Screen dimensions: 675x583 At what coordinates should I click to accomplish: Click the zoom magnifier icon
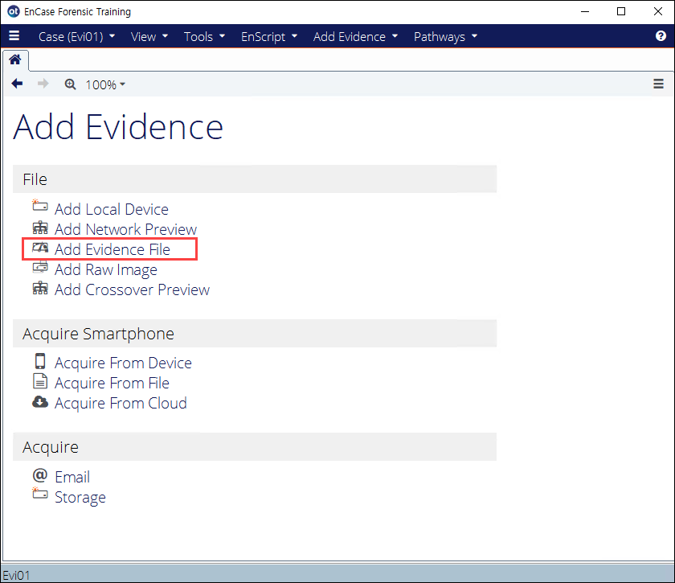click(70, 84)
